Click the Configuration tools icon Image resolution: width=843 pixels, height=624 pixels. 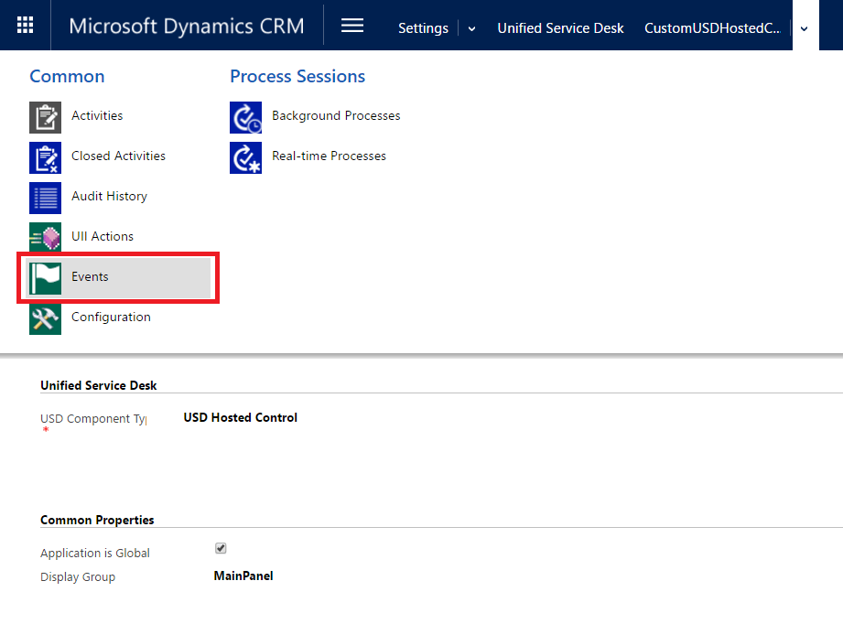point(45,317)
